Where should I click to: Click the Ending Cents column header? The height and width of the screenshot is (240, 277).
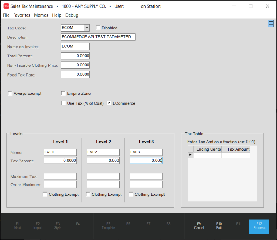(x=208, y=149)
